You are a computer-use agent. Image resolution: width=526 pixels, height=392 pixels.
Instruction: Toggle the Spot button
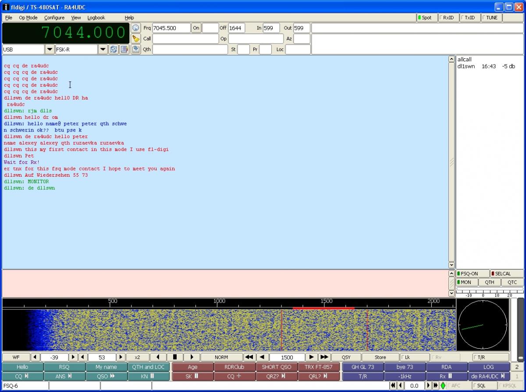[x=426, y=18]
